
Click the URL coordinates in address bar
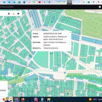point(7,7)
